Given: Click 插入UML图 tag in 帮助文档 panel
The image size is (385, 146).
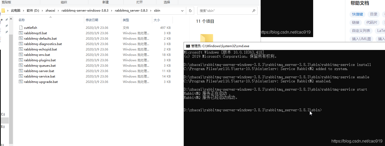Looking at the screenshot, I should coord(362,39).
